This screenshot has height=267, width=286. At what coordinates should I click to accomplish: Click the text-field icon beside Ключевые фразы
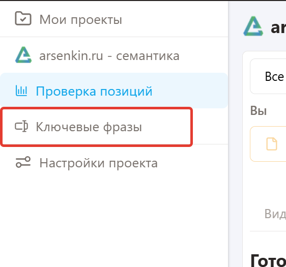[21, 126]
